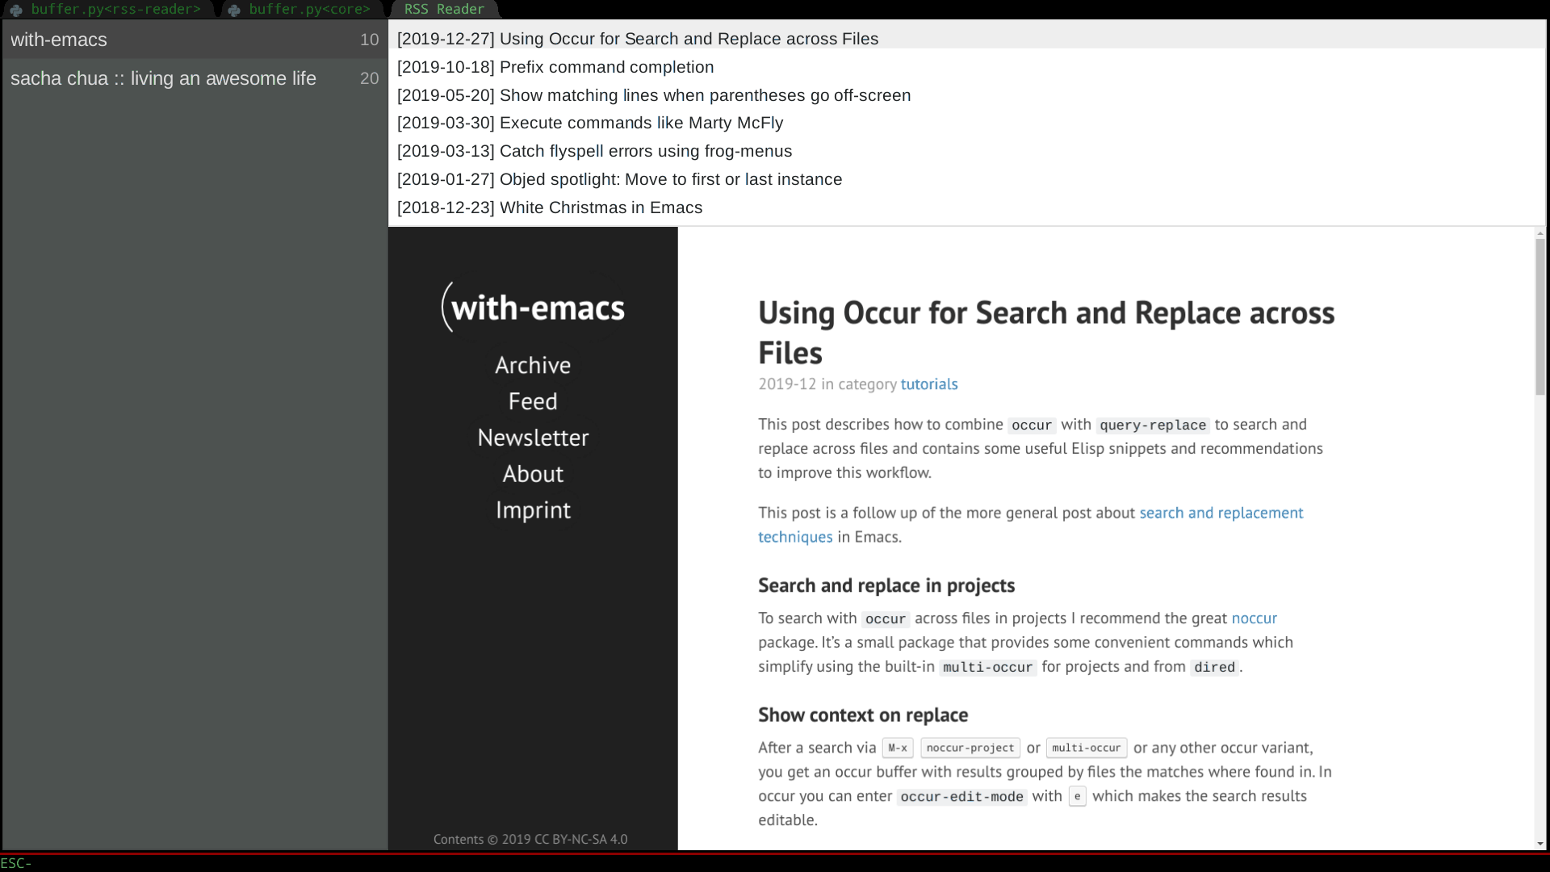Follow the "search and replacement techniques" link

(1220, 513)
